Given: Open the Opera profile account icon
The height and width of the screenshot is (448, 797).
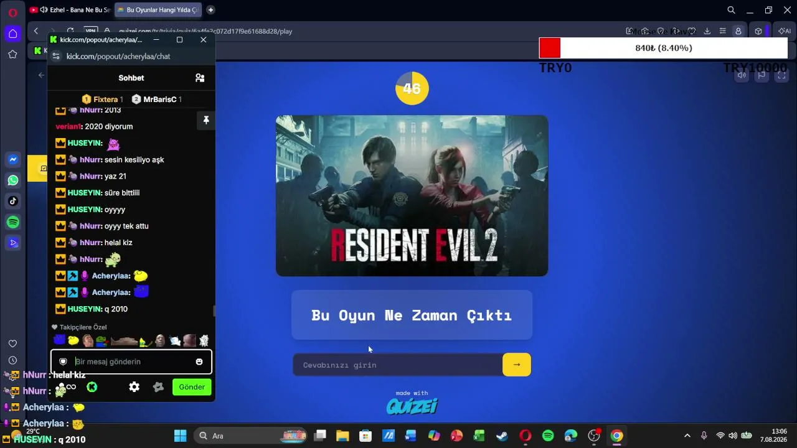Looking at the screenshot, I should click(738, 31).
